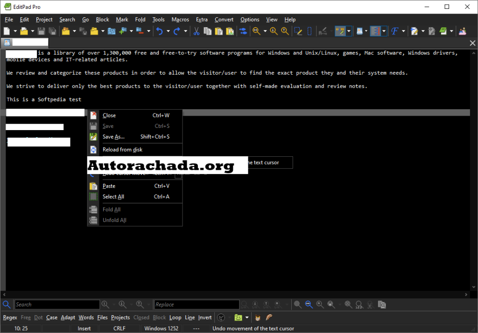Click the person icon at toolbar end
Screen dimensions: 478x333
coord(463,31)
